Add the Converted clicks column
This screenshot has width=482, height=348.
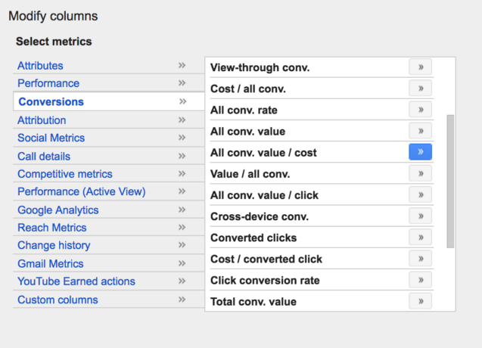tap(420, 238)
